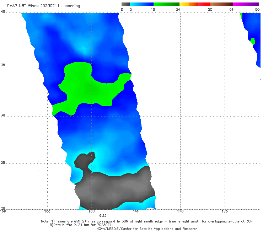Image resolution: width=263 pixels, height=231 pixels.
Task: Click the longitude axis label '175'
Action: click(225, 211)
